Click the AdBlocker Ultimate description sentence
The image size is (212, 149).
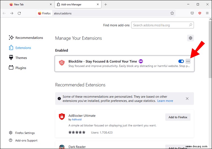(112, 125)
